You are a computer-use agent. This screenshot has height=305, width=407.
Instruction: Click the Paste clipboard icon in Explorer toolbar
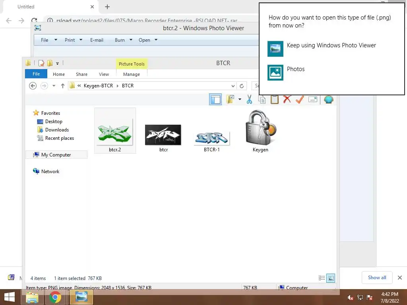click(x=274, y=99)
